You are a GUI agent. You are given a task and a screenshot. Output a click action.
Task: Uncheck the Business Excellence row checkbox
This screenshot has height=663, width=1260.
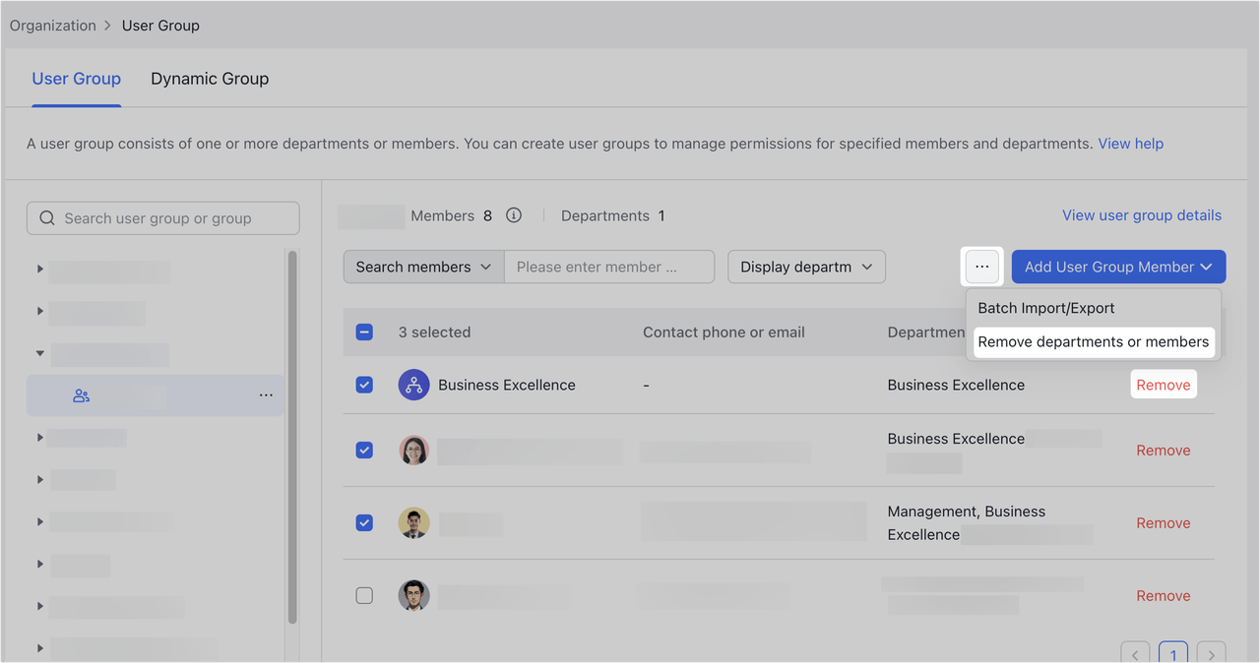pos(364,385)
